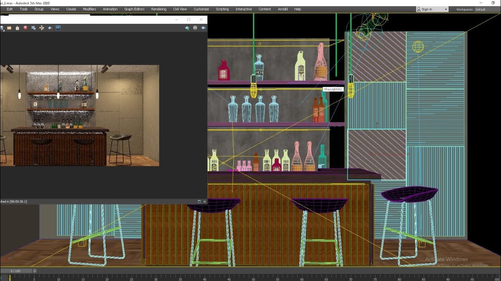
Task: Select the rightmost bar stool in viewport
Action: coord(409,226)
